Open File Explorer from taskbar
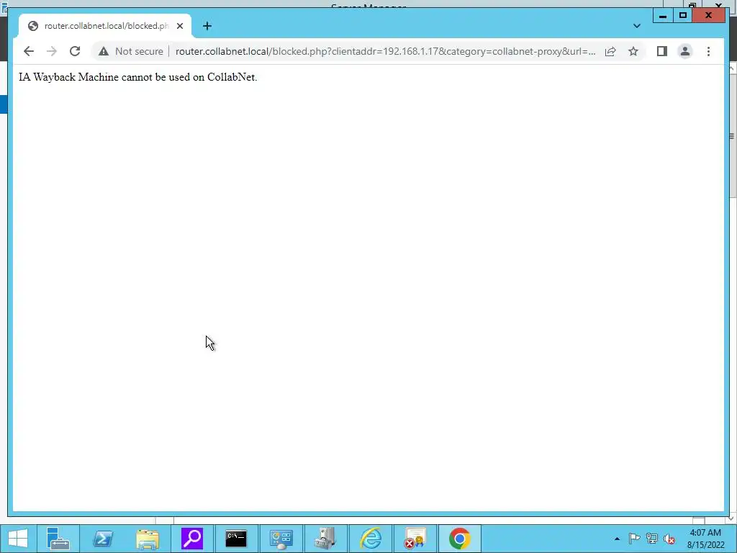 pos(148,539)
